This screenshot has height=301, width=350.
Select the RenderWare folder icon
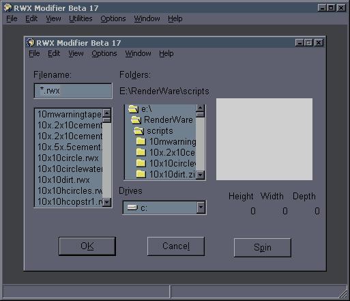click(x=136, y=120)
